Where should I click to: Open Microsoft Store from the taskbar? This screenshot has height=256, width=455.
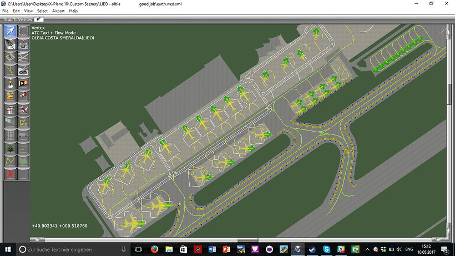point(183,249)
